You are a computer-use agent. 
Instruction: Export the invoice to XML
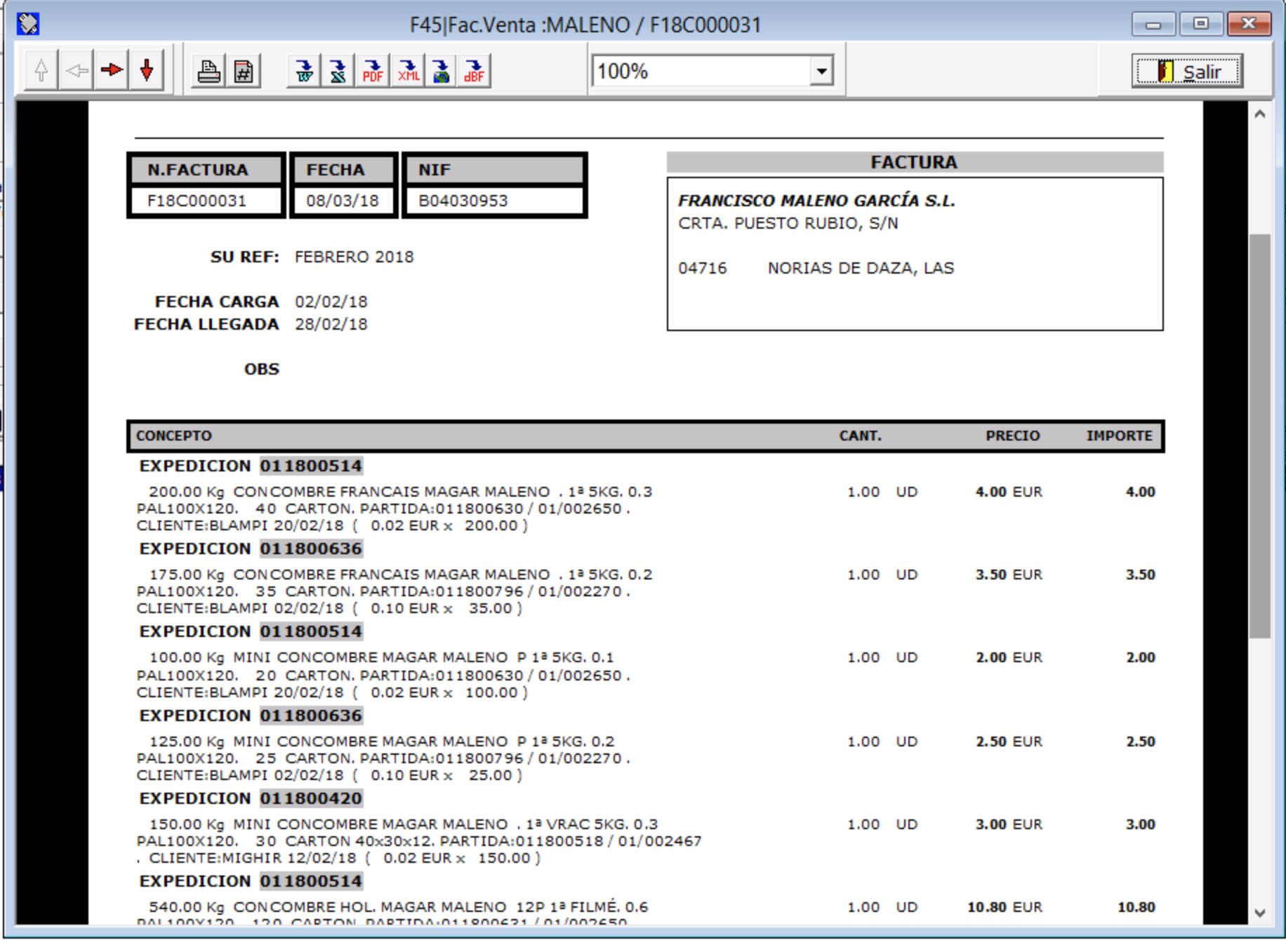tap(407, 71)
